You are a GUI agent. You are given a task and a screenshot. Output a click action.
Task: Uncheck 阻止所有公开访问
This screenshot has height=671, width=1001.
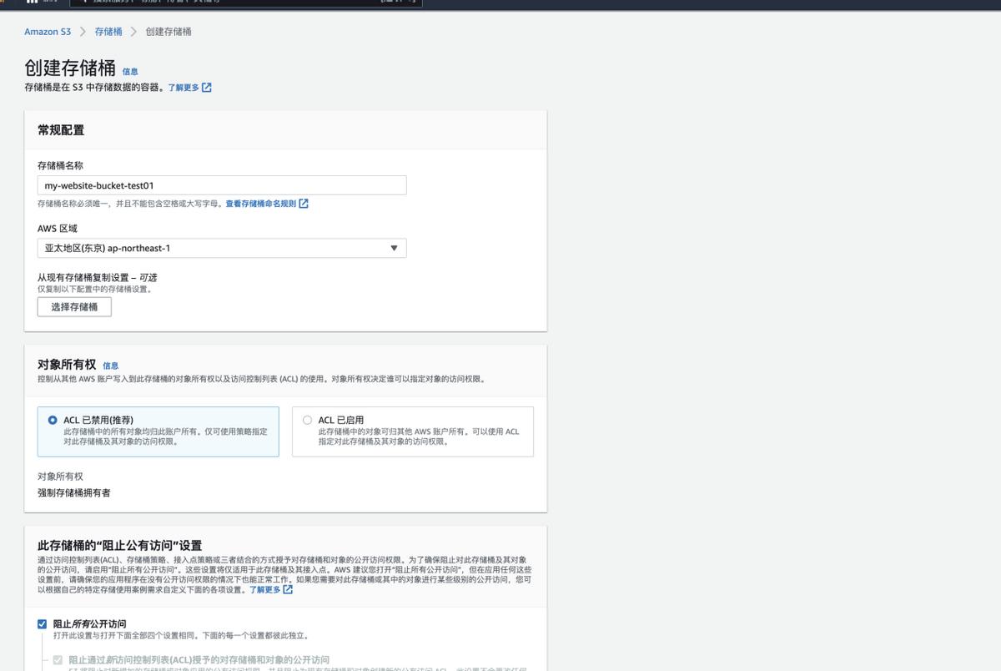tap(41, 623)
